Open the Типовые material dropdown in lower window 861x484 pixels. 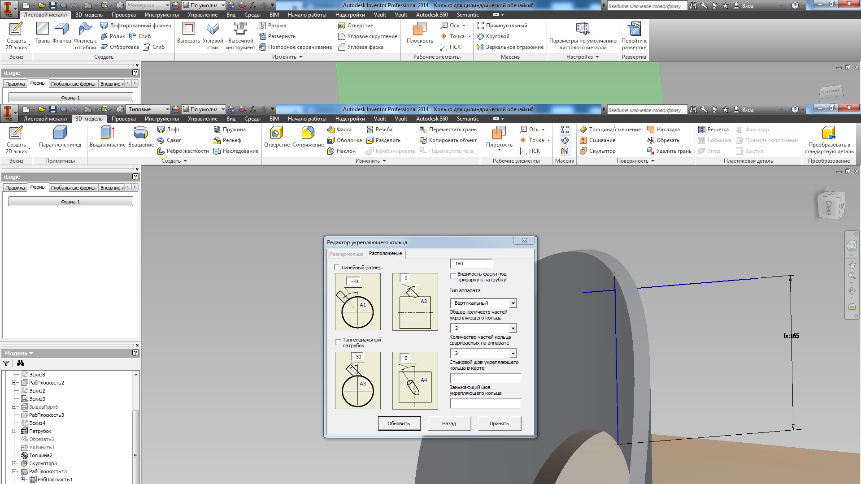[148, 109]
